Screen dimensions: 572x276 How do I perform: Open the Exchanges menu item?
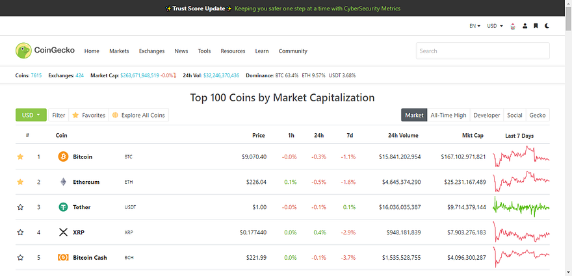coord(151,51)
